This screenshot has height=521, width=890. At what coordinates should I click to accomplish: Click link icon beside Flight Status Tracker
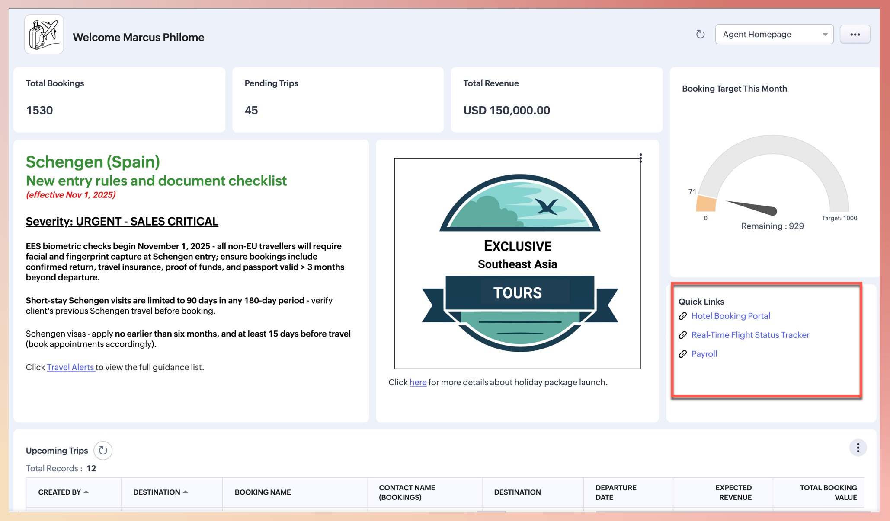[683, 335]
